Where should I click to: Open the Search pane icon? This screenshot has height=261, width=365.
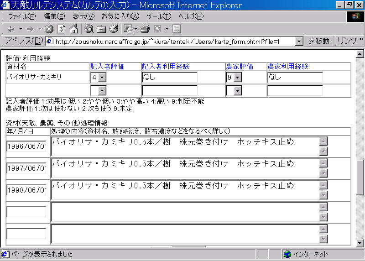pyautogui.click(x=89, y=29)
